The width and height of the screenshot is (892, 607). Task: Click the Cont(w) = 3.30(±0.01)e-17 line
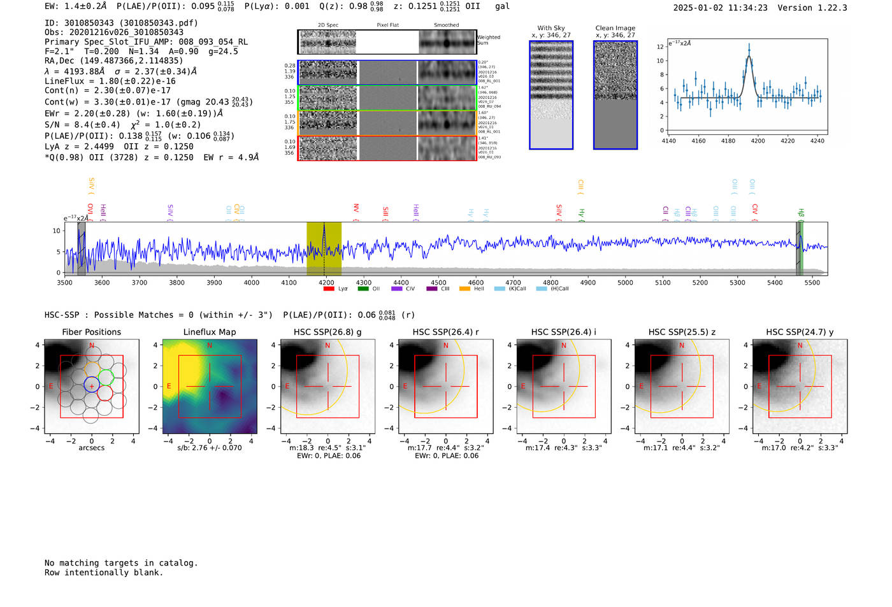pos(148,102)
